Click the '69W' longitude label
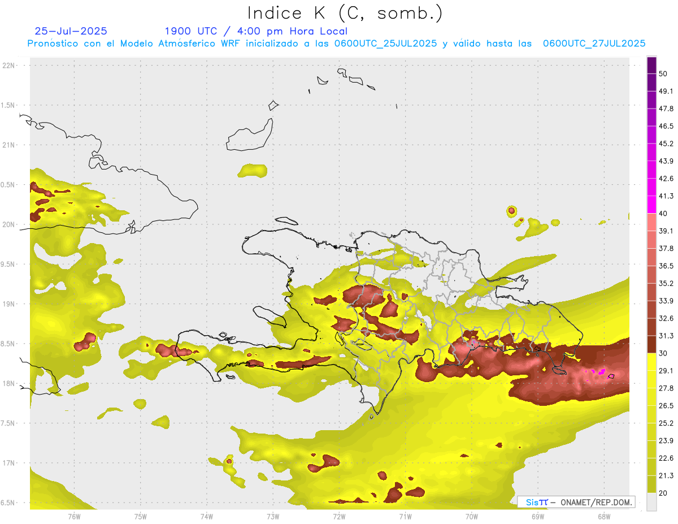The width and height of the screenshot is (678, 524). tap(538, 516)
